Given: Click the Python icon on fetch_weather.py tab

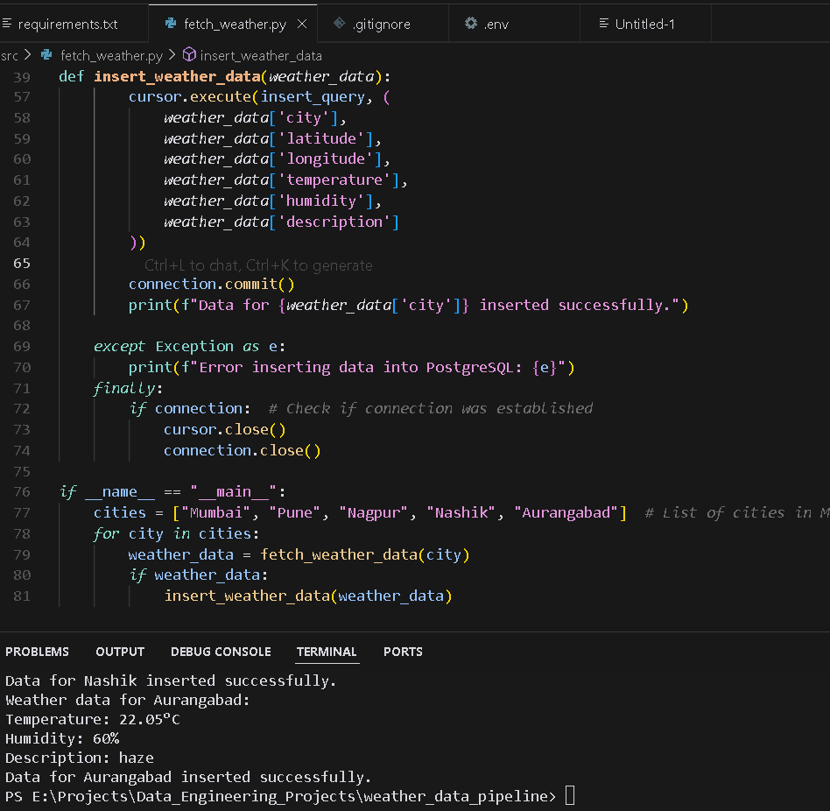Looking at the screenshot, I should 171,24.
